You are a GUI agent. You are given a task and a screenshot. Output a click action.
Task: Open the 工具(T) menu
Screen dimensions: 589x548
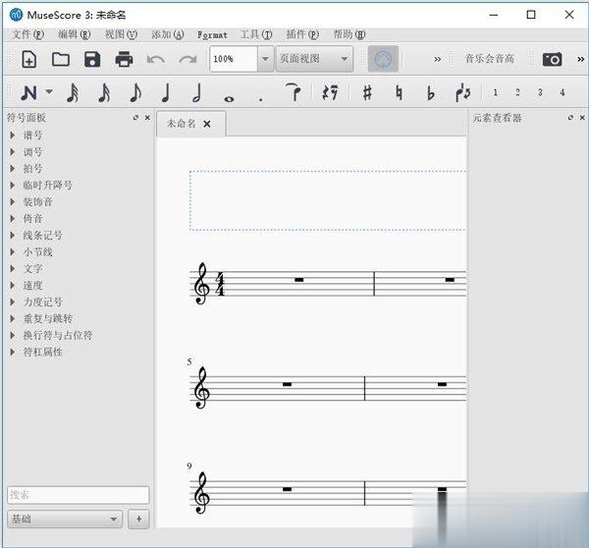256,34
